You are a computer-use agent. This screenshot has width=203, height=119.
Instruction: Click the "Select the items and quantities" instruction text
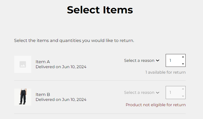tap(74, 41)
